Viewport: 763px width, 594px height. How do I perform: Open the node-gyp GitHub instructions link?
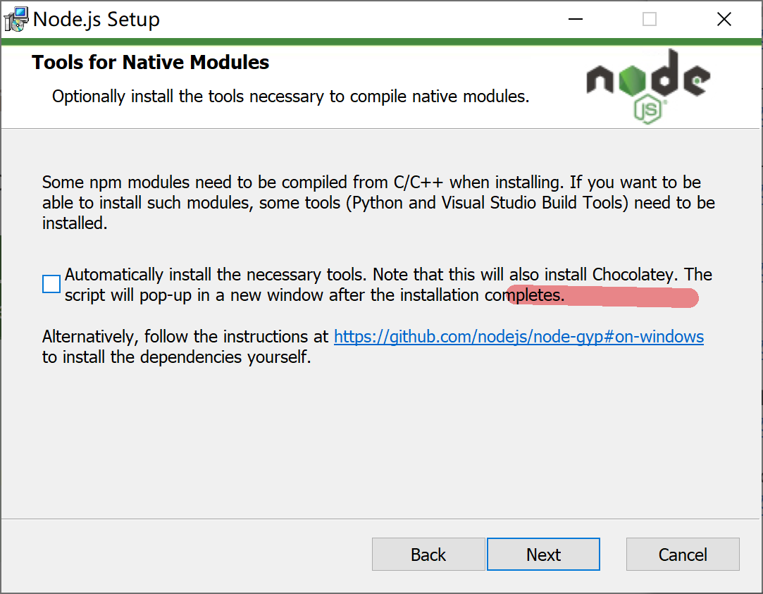[519, 336]
